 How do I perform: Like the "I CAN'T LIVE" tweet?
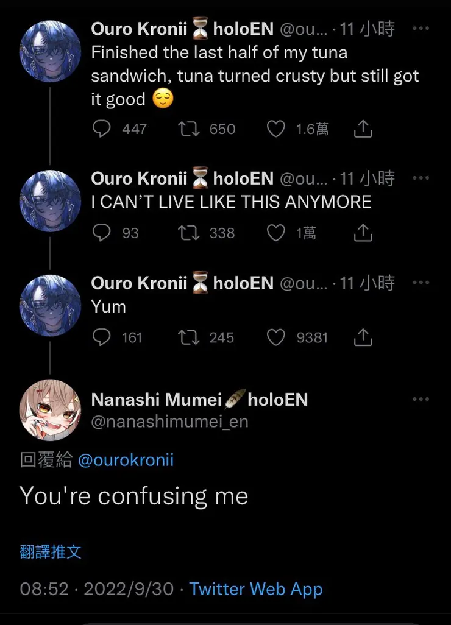tap(276, 233)
